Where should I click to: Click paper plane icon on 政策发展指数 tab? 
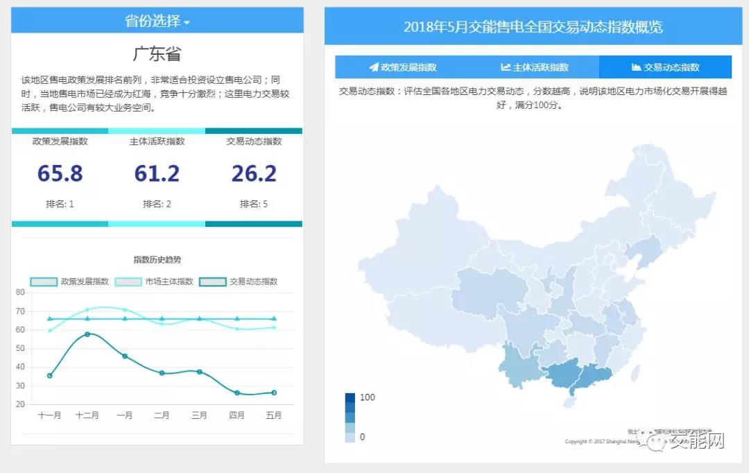[x=374, y=67]
